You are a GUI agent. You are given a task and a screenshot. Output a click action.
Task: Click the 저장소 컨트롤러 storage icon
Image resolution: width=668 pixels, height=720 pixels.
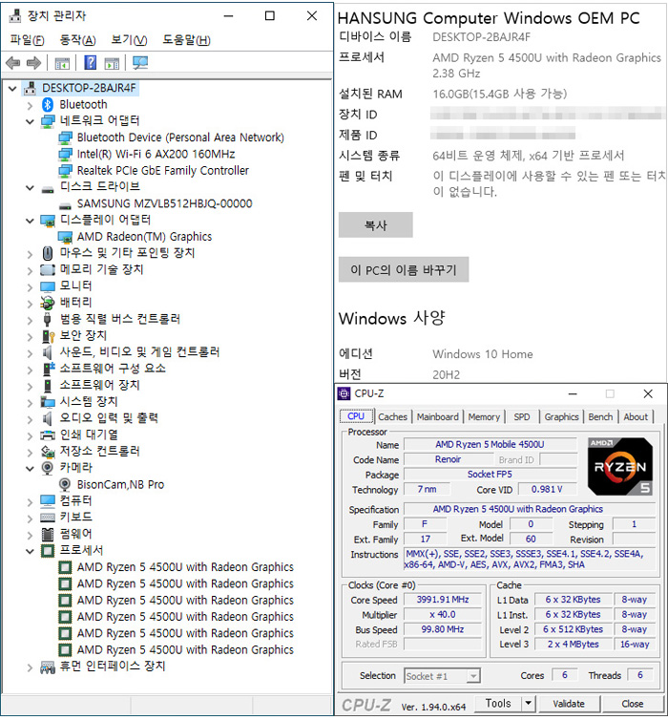[x=48, y=452]
